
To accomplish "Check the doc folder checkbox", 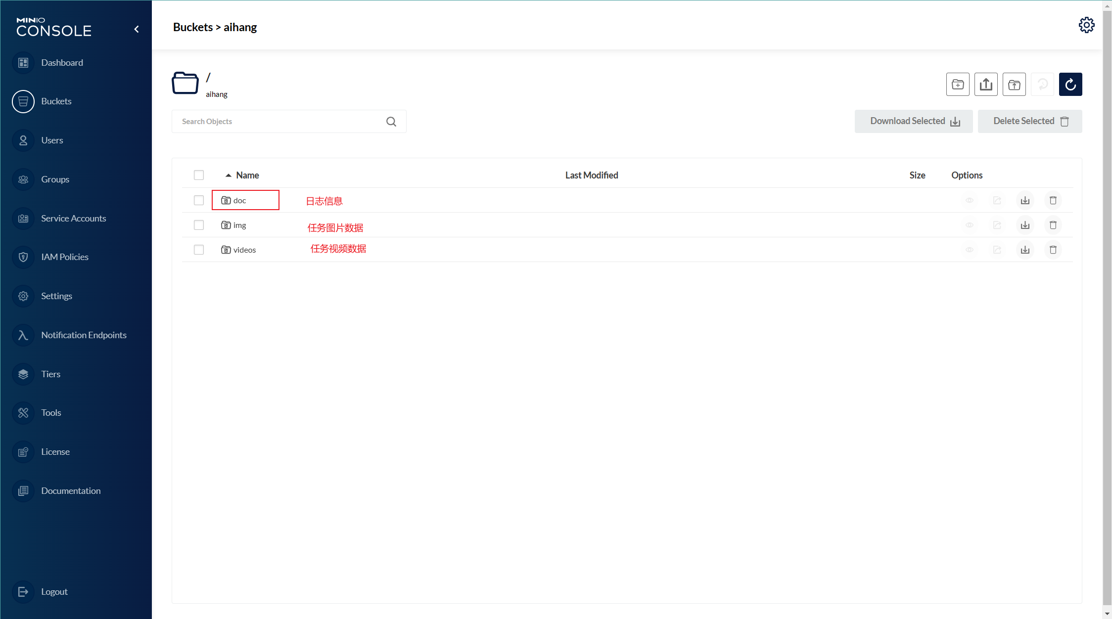I will pos(199,200).
